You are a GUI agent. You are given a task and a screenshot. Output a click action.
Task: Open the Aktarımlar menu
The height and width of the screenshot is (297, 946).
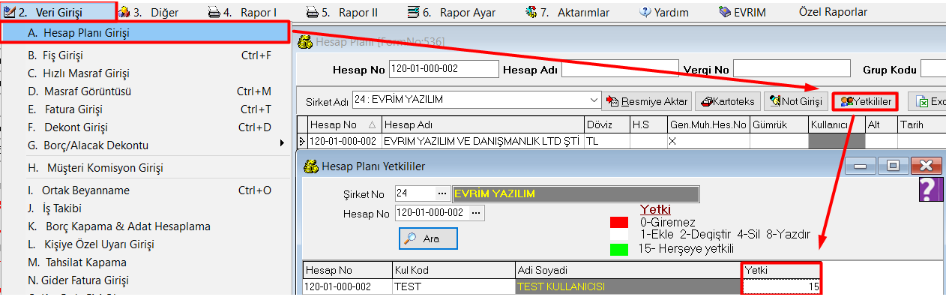[567, 12]
